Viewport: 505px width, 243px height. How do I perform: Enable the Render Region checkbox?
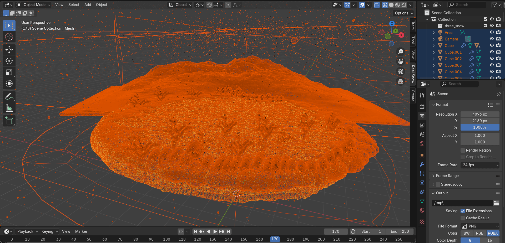pos(463,150)
